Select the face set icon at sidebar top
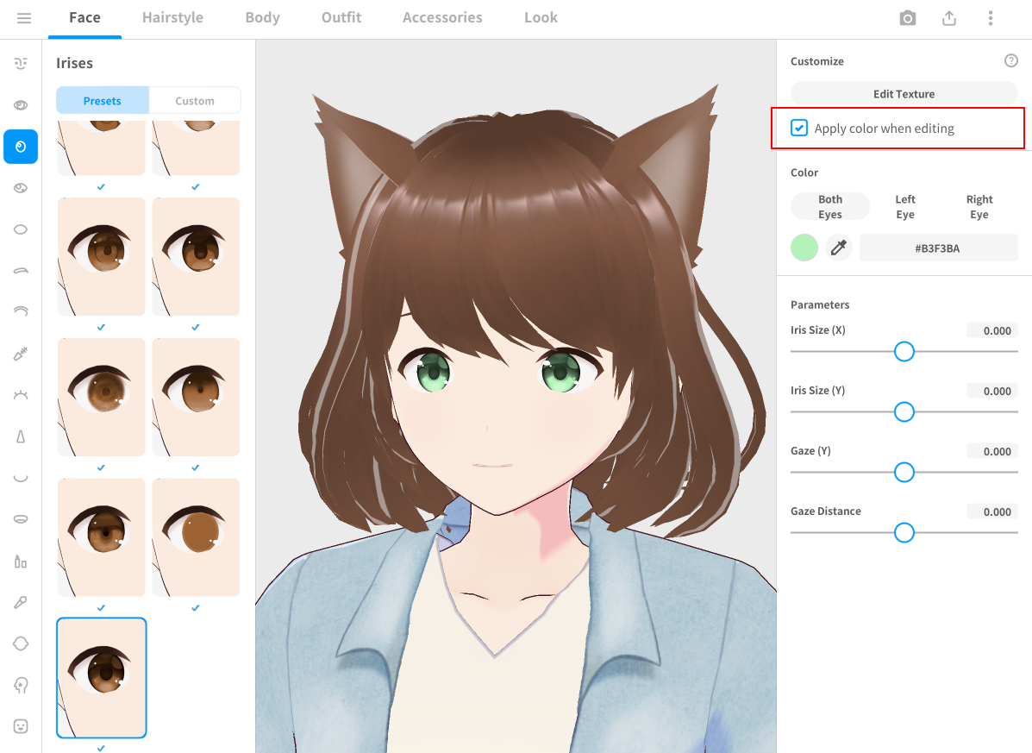 pos(21,63)
